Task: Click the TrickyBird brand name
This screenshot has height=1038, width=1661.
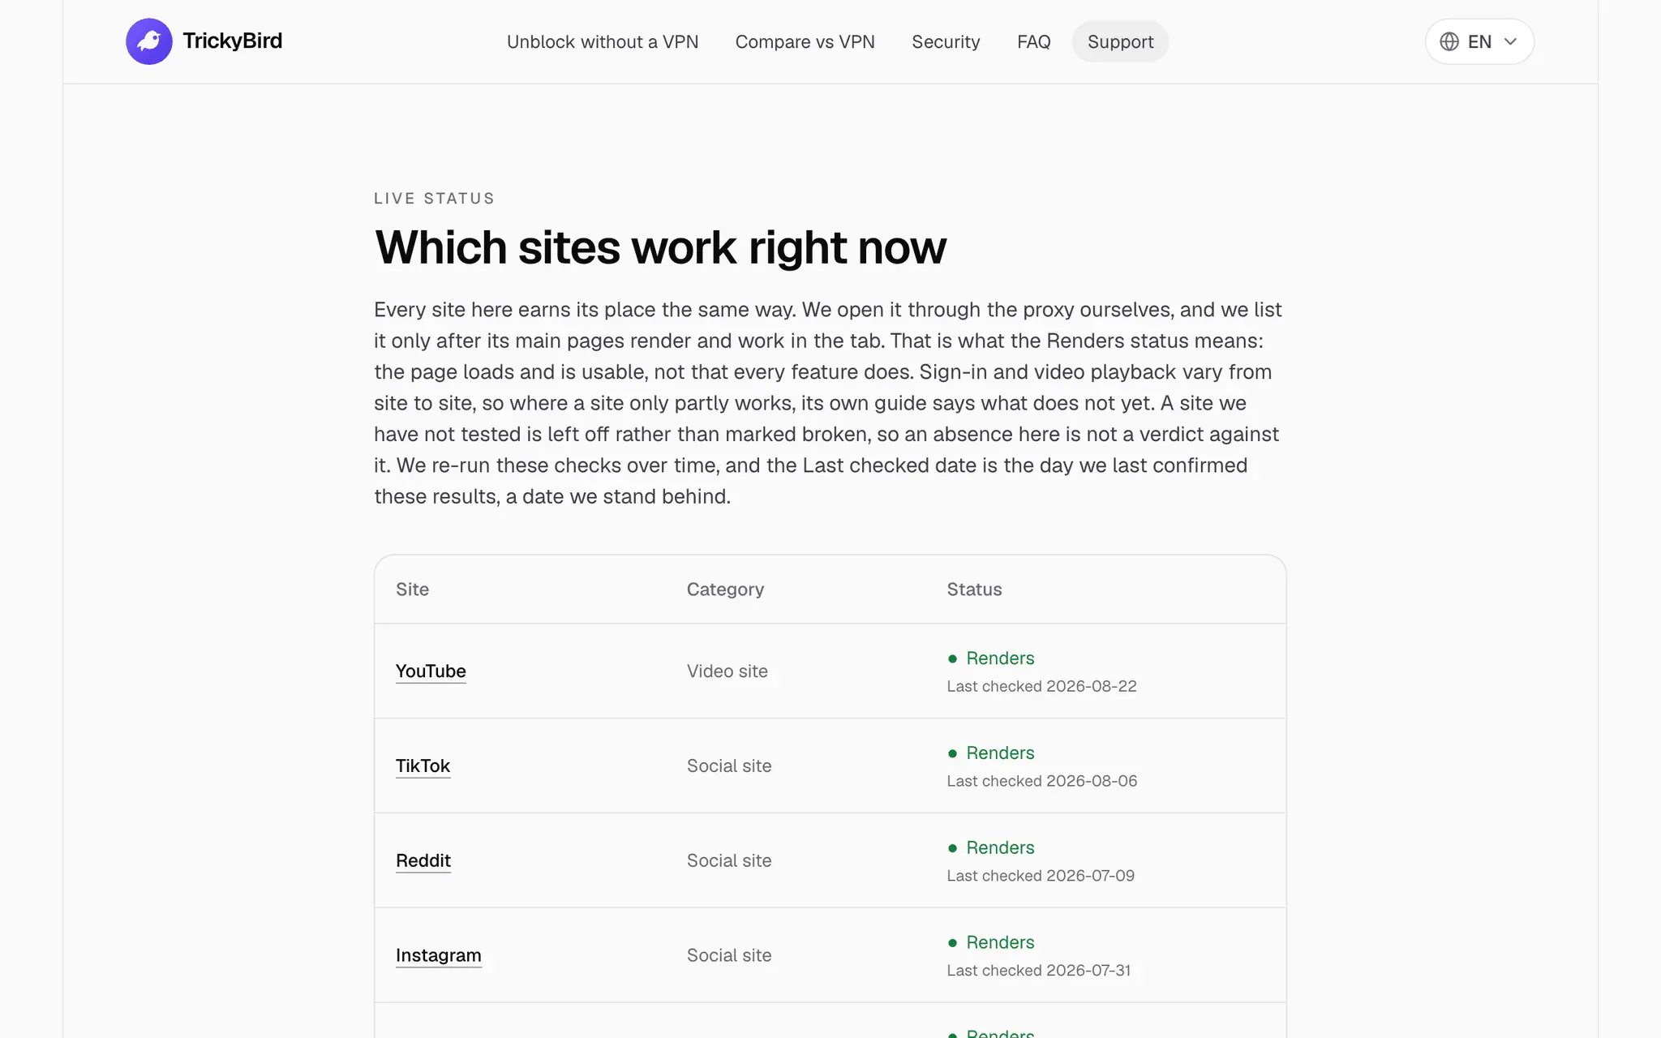Action: (x=232, y=41)
